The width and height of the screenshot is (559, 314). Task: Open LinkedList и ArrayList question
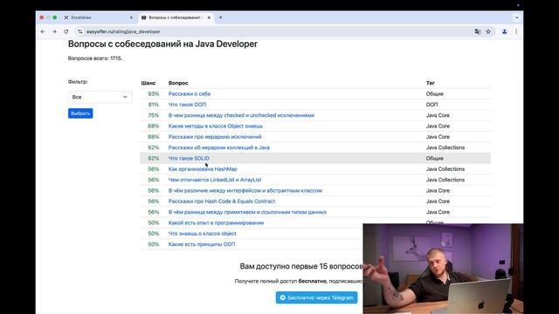coord(215,180)
